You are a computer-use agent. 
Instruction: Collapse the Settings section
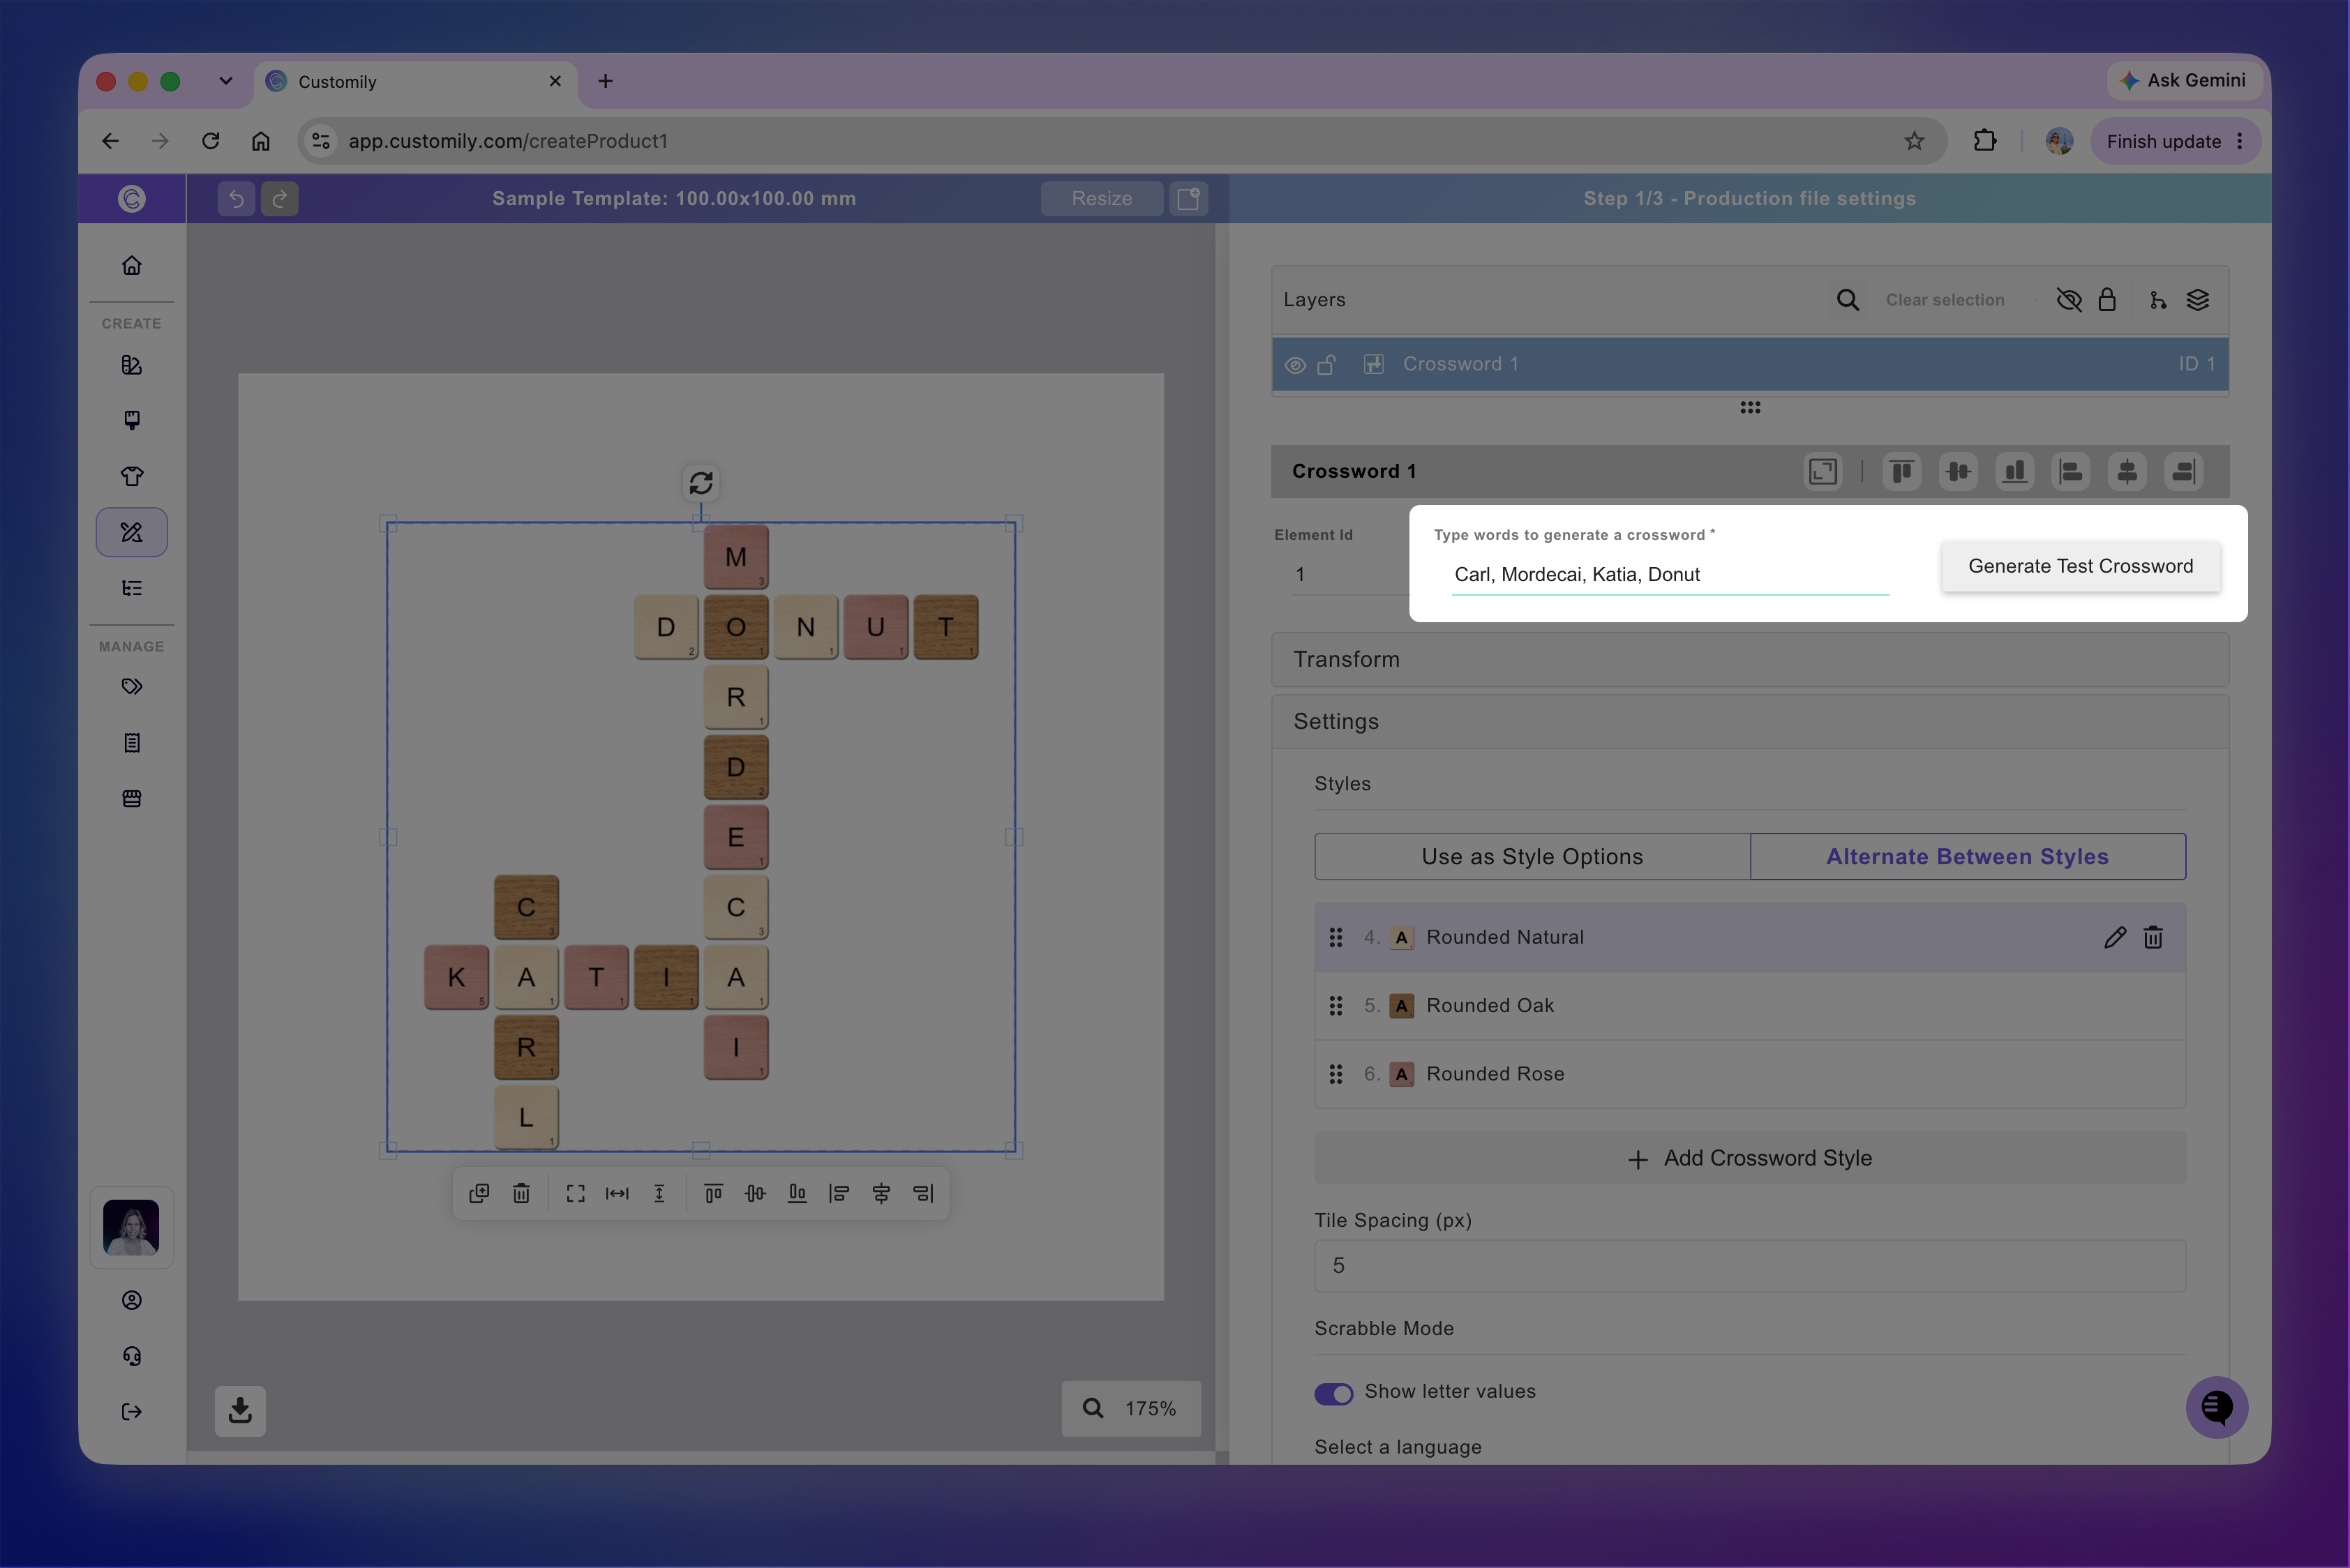1750,721
